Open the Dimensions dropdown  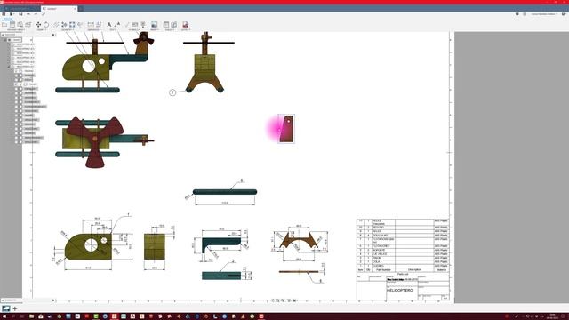pos(94,29)
